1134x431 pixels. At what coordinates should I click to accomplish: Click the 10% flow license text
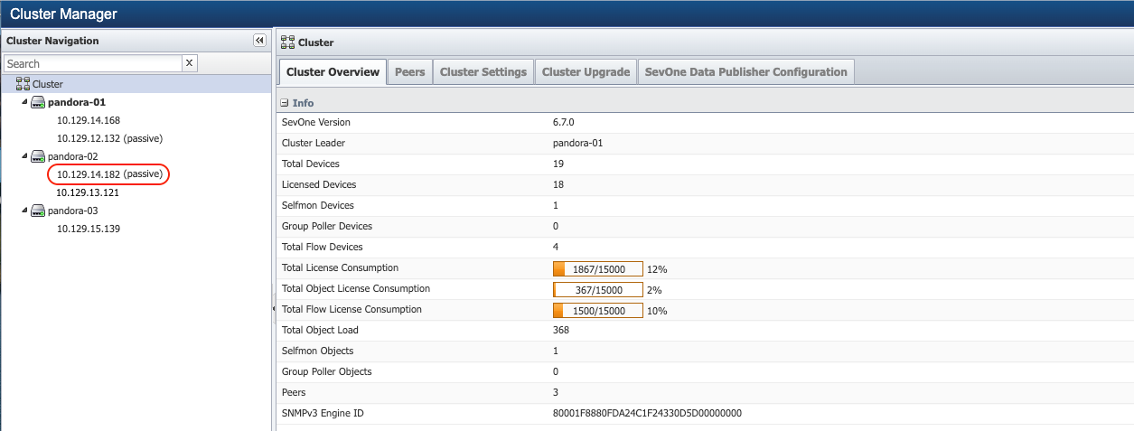(x=657, y=311)
